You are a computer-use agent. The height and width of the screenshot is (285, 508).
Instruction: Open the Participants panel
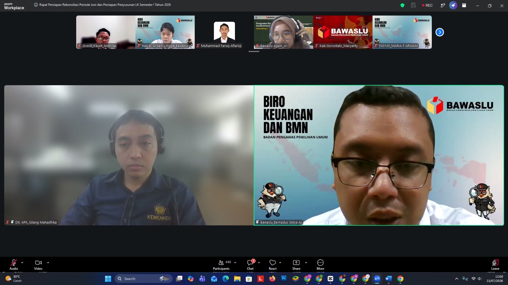pyautogui.click(x=221, y=264)
